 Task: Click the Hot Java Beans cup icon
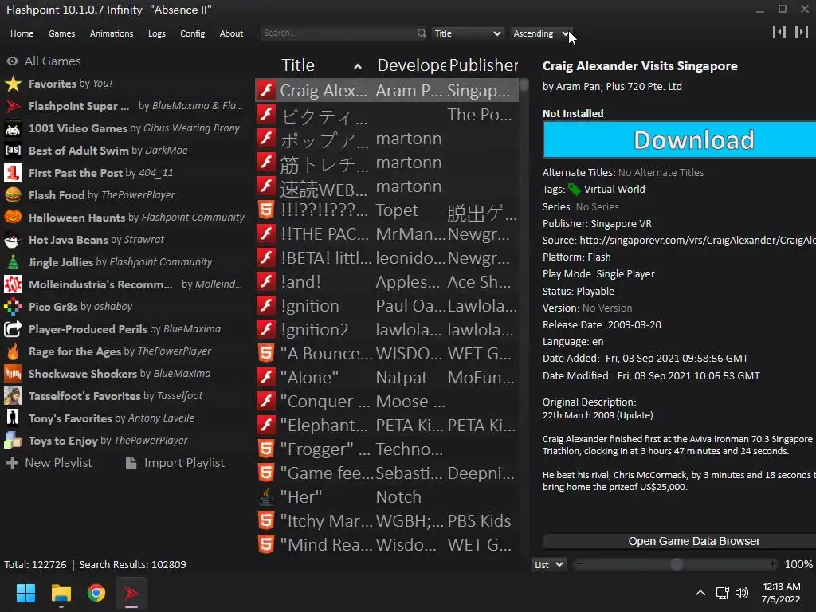coord(13,240)
